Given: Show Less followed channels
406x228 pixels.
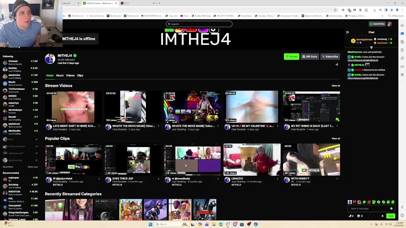Looking at the screenshot, I should point(33,167).
